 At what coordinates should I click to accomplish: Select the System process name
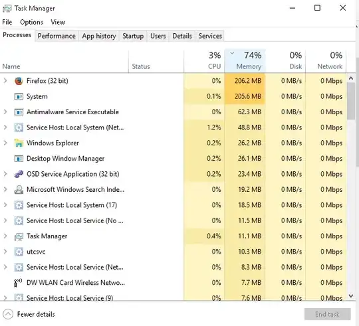pyautogui.click(x=37, y=96)
